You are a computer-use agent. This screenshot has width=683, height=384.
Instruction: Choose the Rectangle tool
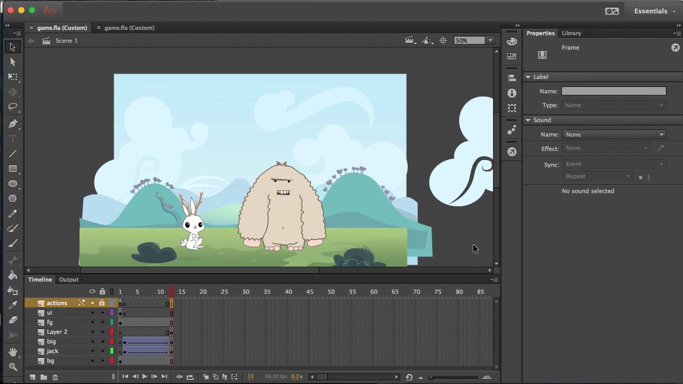(13, 169)
